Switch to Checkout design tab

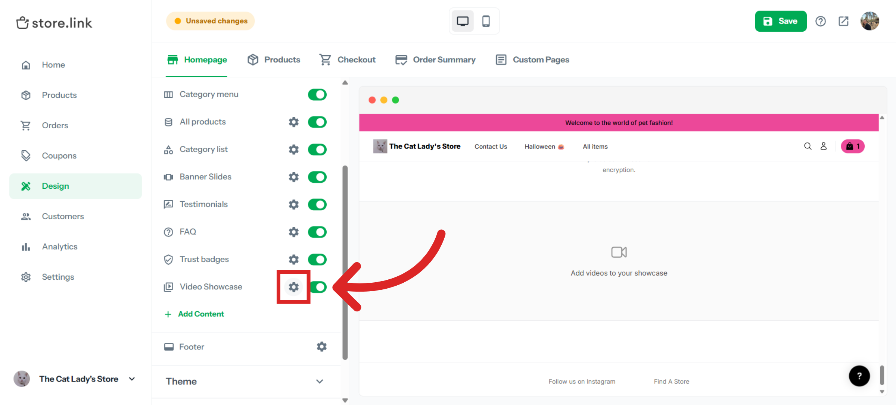(347, 60)
